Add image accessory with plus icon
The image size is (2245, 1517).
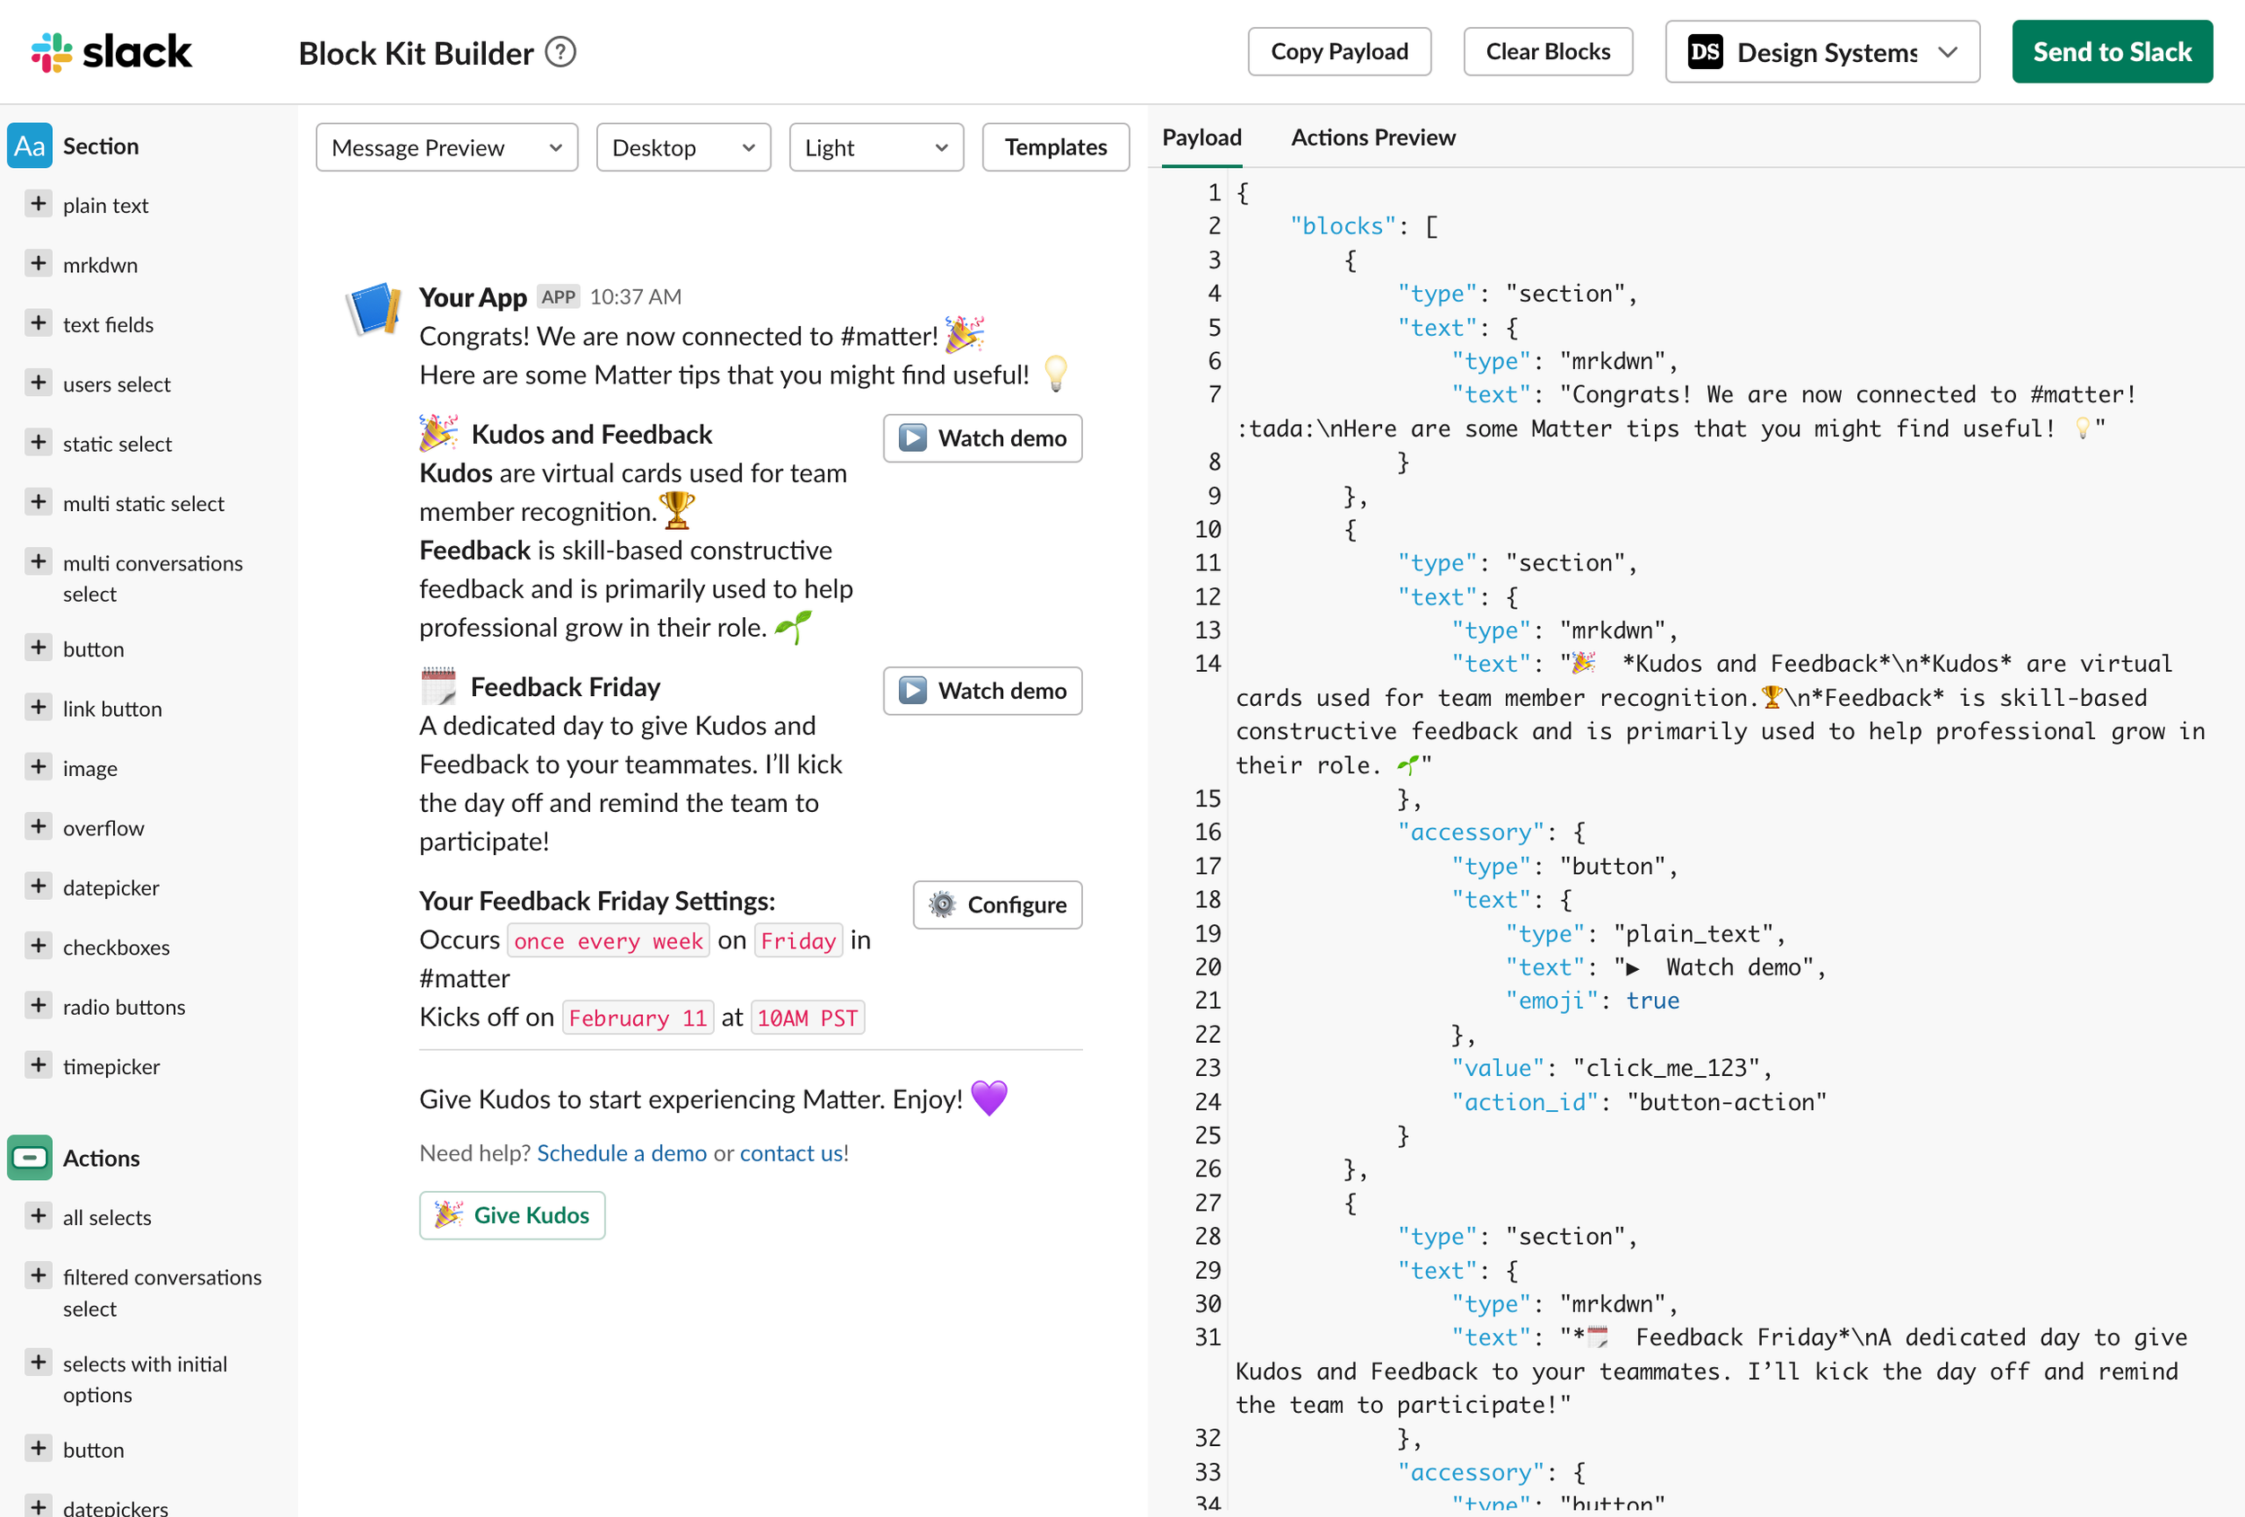pyautogui.click(x=39, y=767)
